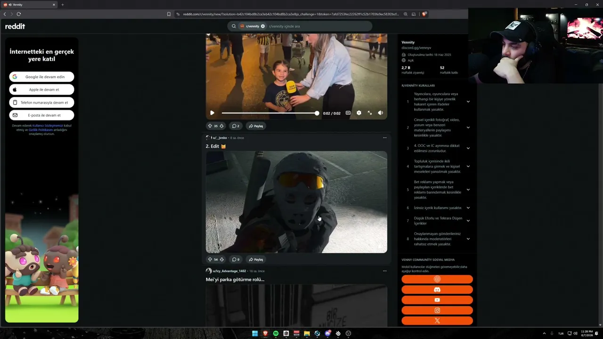
Task: Open the Discord social button
Action: pyautogui.click(x=437, y=290)
